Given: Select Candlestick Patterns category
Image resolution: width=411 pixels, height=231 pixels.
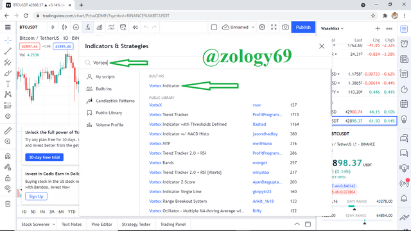Looking at the screenshot, I should tap(115, 101).
